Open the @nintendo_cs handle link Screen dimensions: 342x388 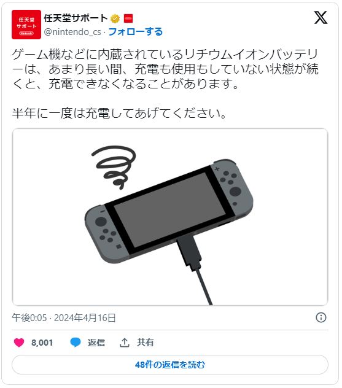[x=72, y=32]
